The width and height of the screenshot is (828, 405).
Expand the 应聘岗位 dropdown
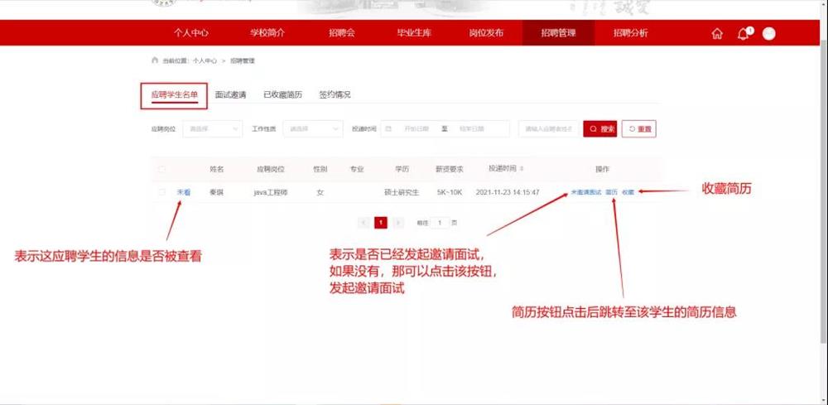[x=212, y=129]
